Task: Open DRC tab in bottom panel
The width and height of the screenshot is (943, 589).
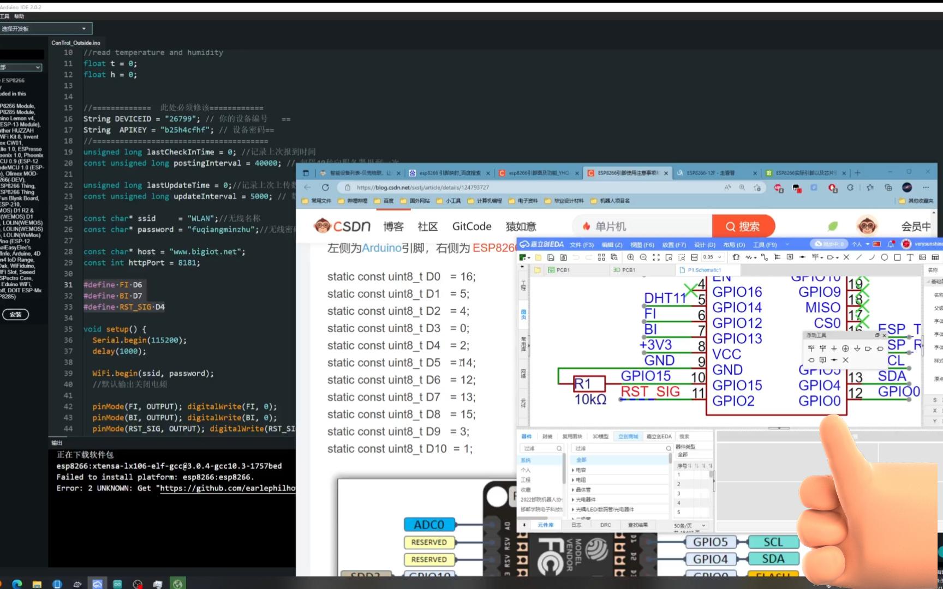Action: [606, 525]
